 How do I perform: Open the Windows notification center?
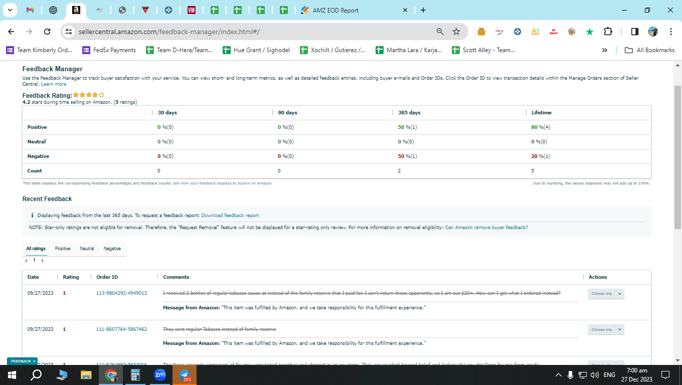pos(665,375)
